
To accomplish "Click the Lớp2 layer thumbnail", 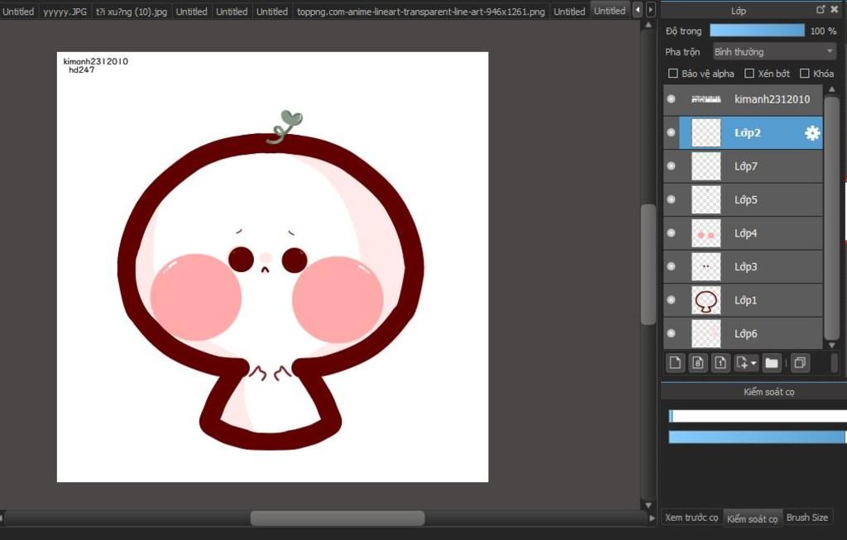I will pyautogui.click(x=706, y=133).
